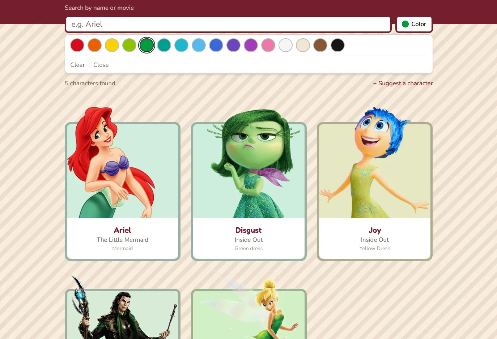Close the color picker panel
This screenshot has height=339, width=497.
pyautogui.click(x=101, y=65)
